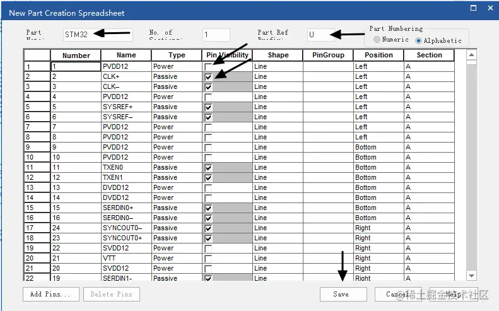This screenshot has width=499, height=311.
Task: Click the Position cell Bottom for TXEN0
Action: click(379, 167)
